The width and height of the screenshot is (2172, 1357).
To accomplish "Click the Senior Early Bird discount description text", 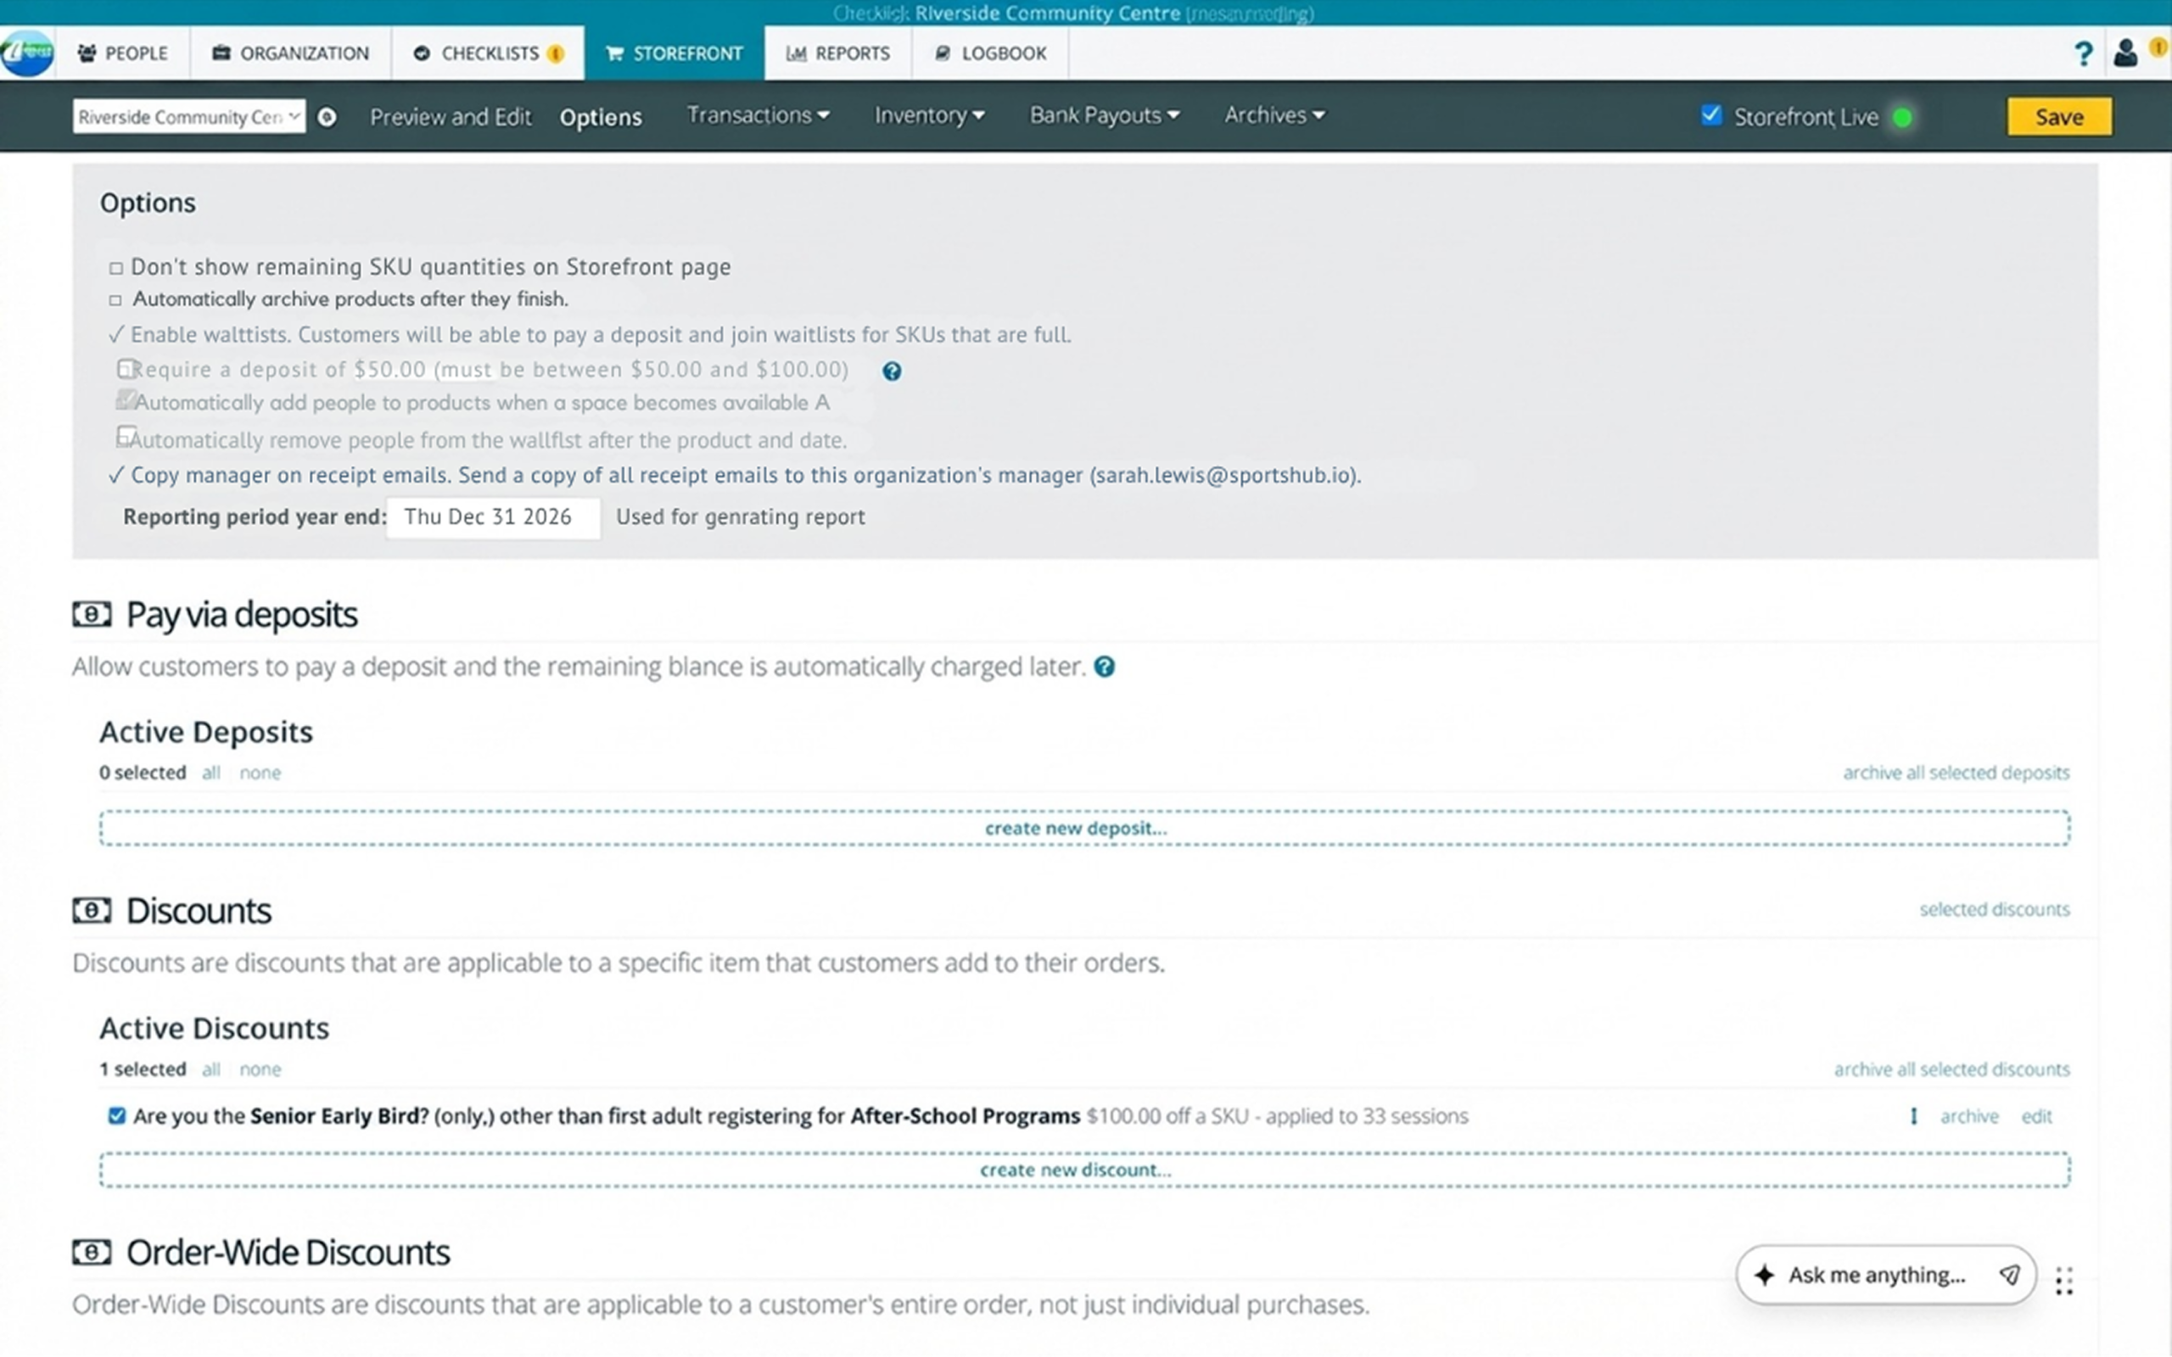I will click(801, 1116).
